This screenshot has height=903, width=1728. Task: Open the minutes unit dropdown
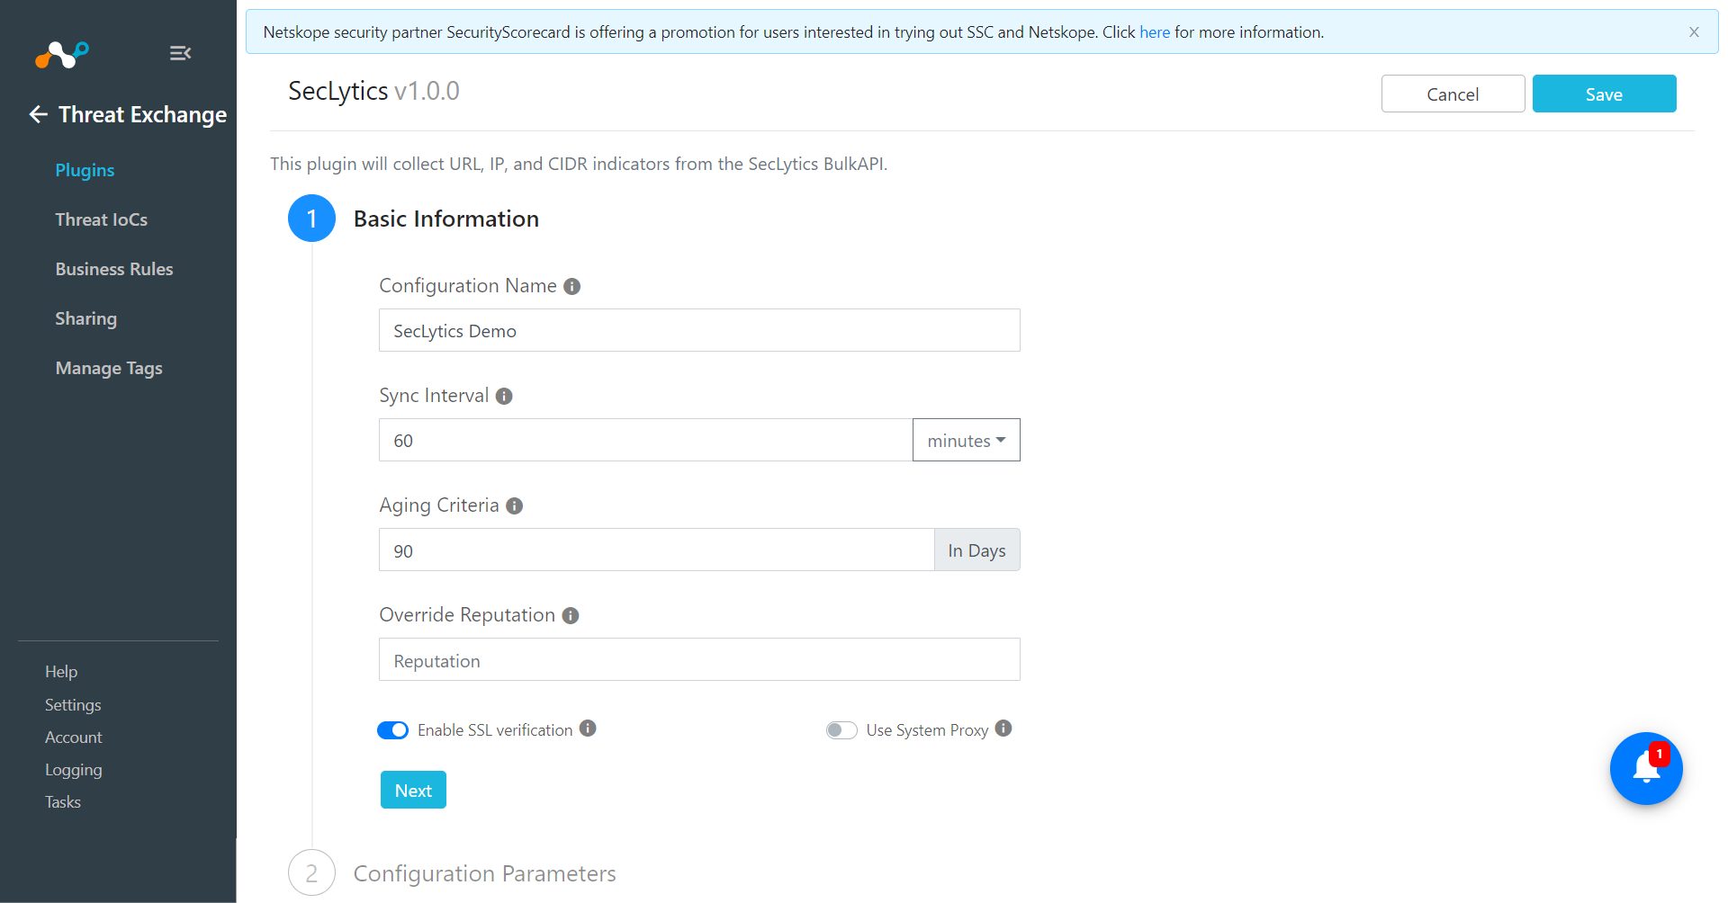[967, 440]
